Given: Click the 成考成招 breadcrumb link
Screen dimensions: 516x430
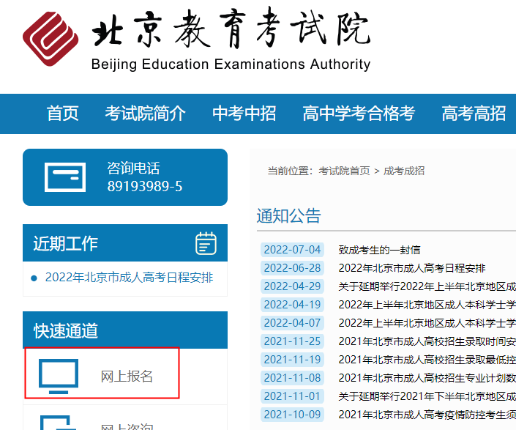Looking at the screenshot, I should point(404,171).
